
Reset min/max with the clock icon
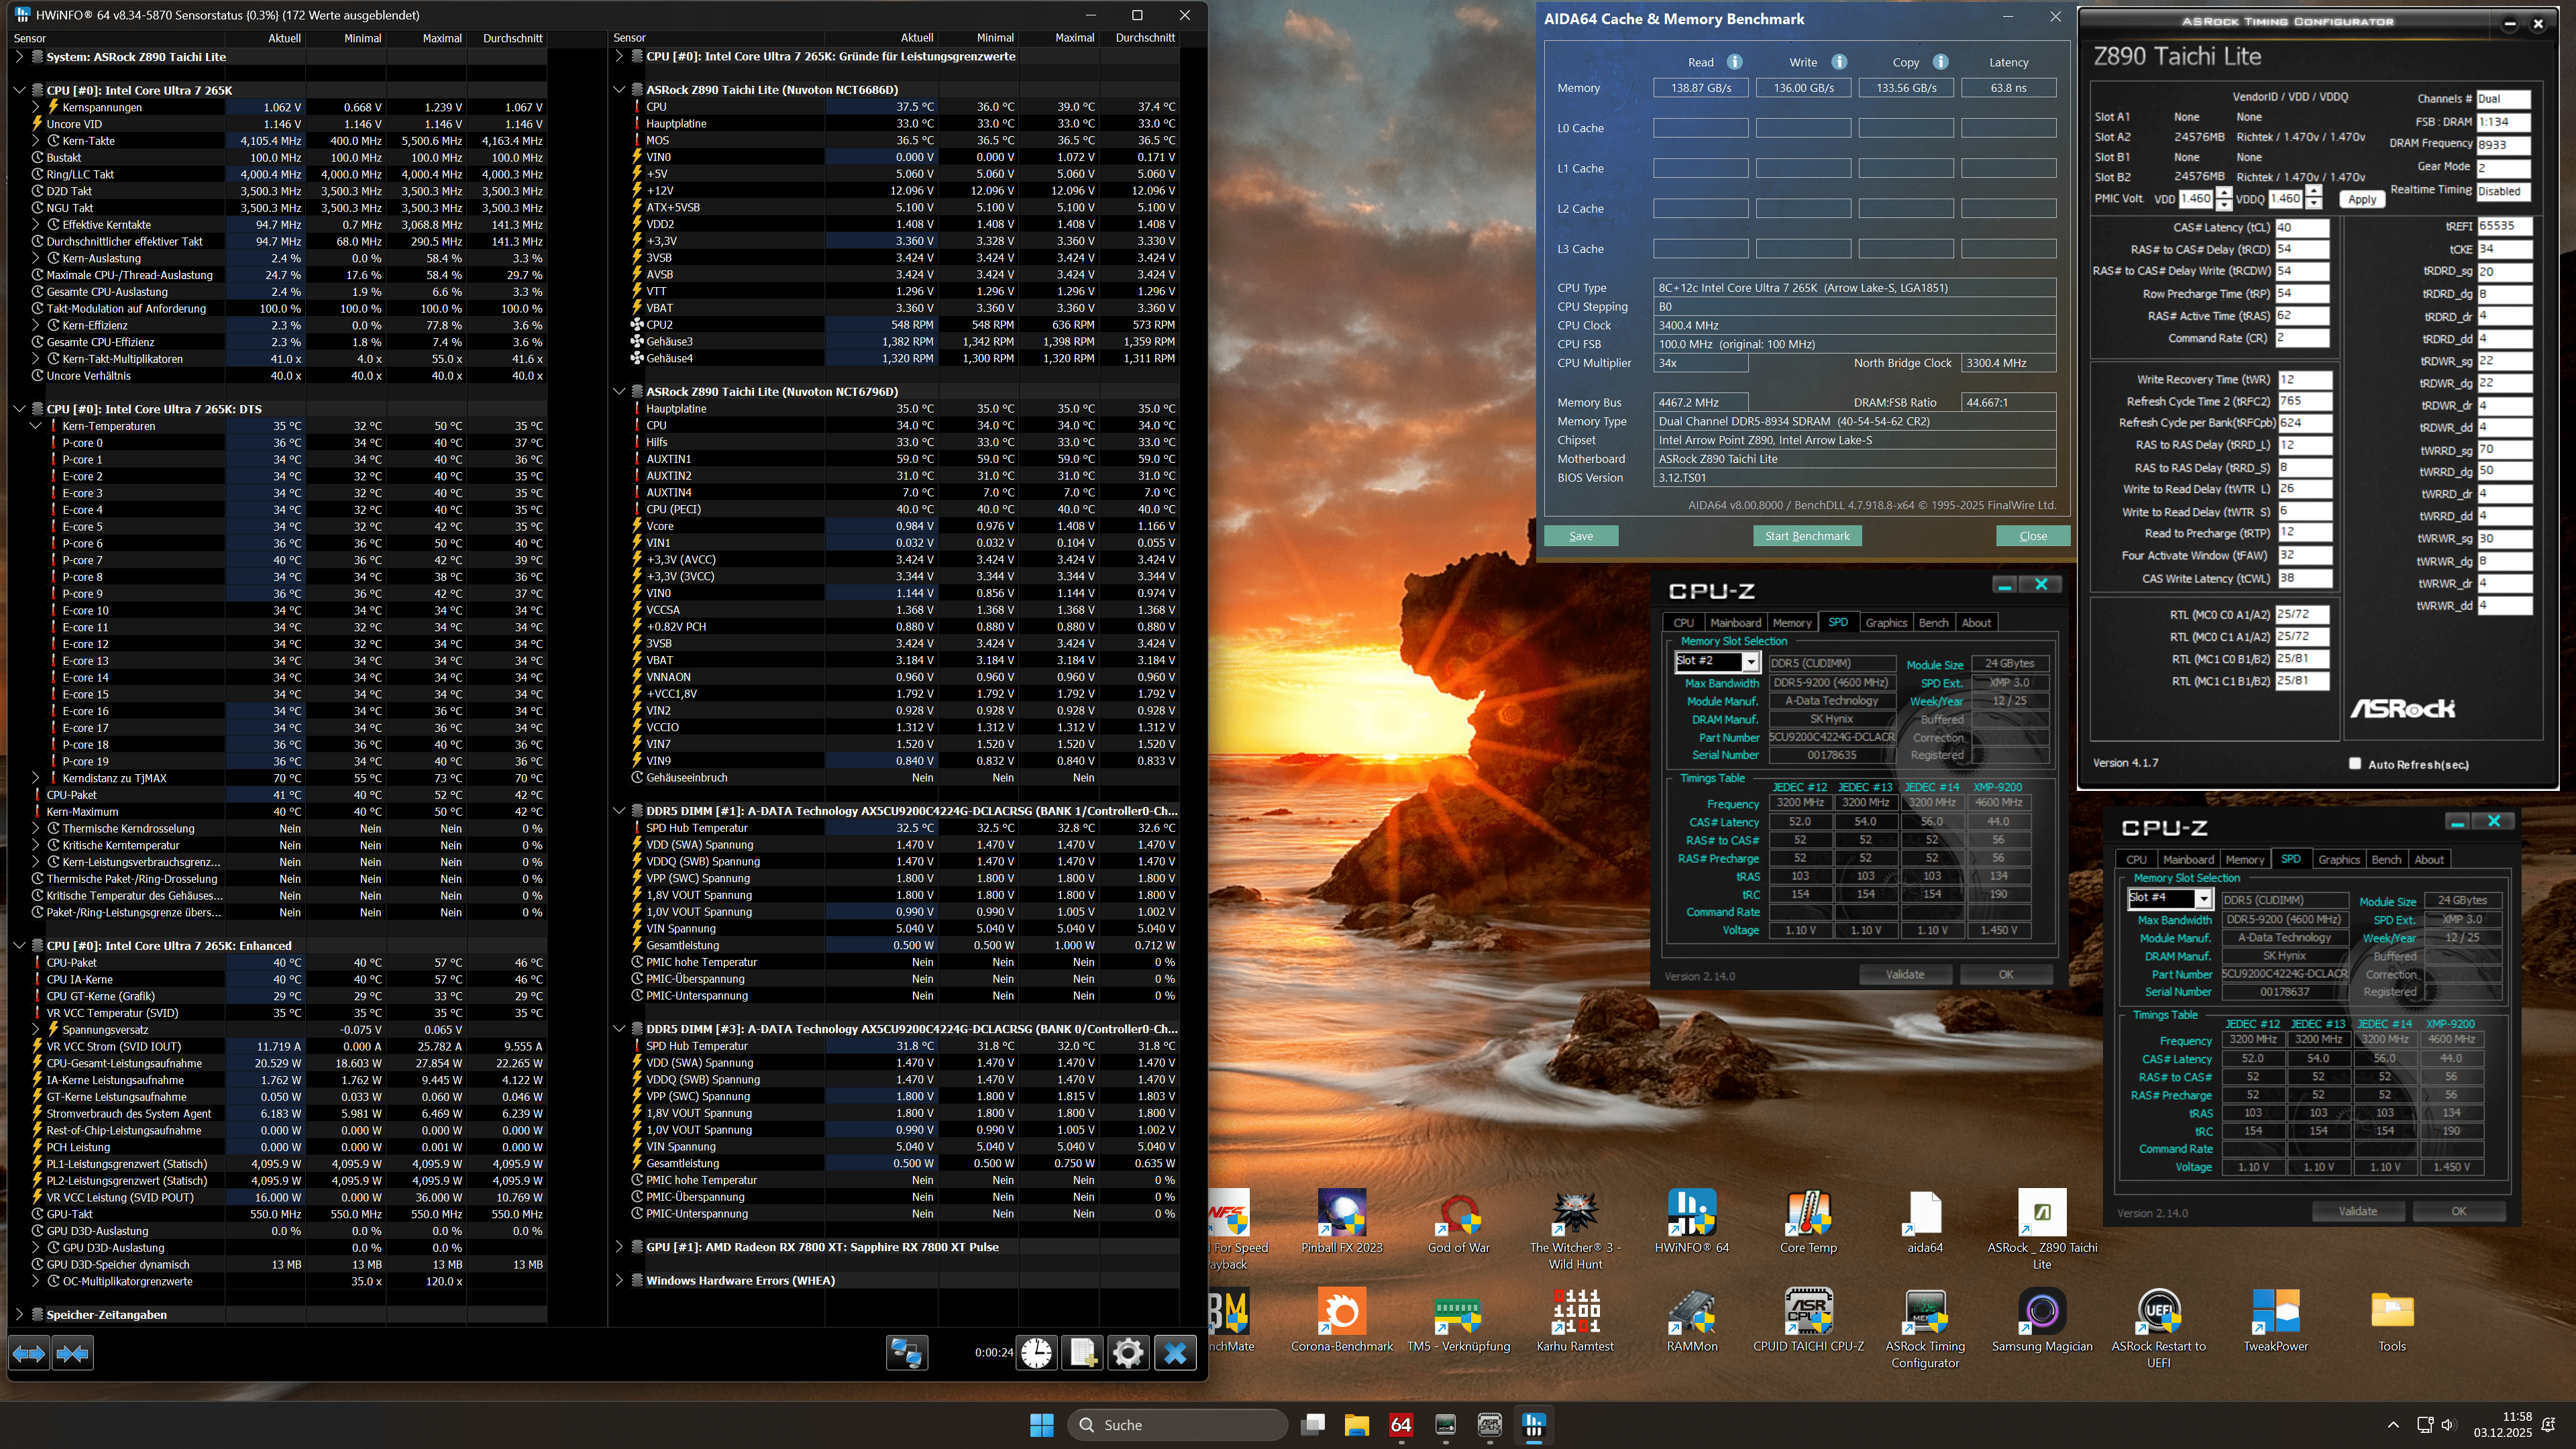(x=1036, y=1353)
